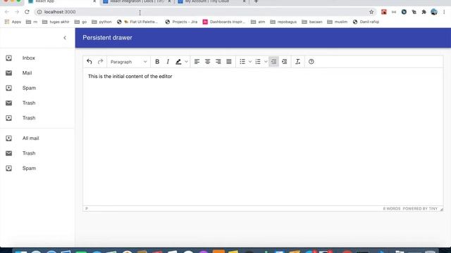Insert a bullet list
Viewport: 451px width, 253px height.
242,62
